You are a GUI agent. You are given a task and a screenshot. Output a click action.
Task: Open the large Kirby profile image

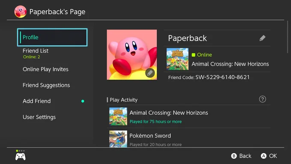click(132, 55)
